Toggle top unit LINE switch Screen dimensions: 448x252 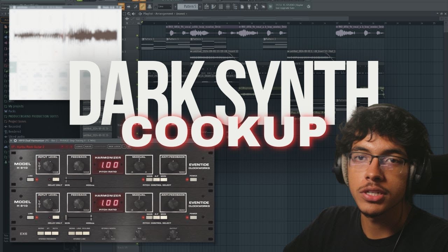tap(30, 179)
